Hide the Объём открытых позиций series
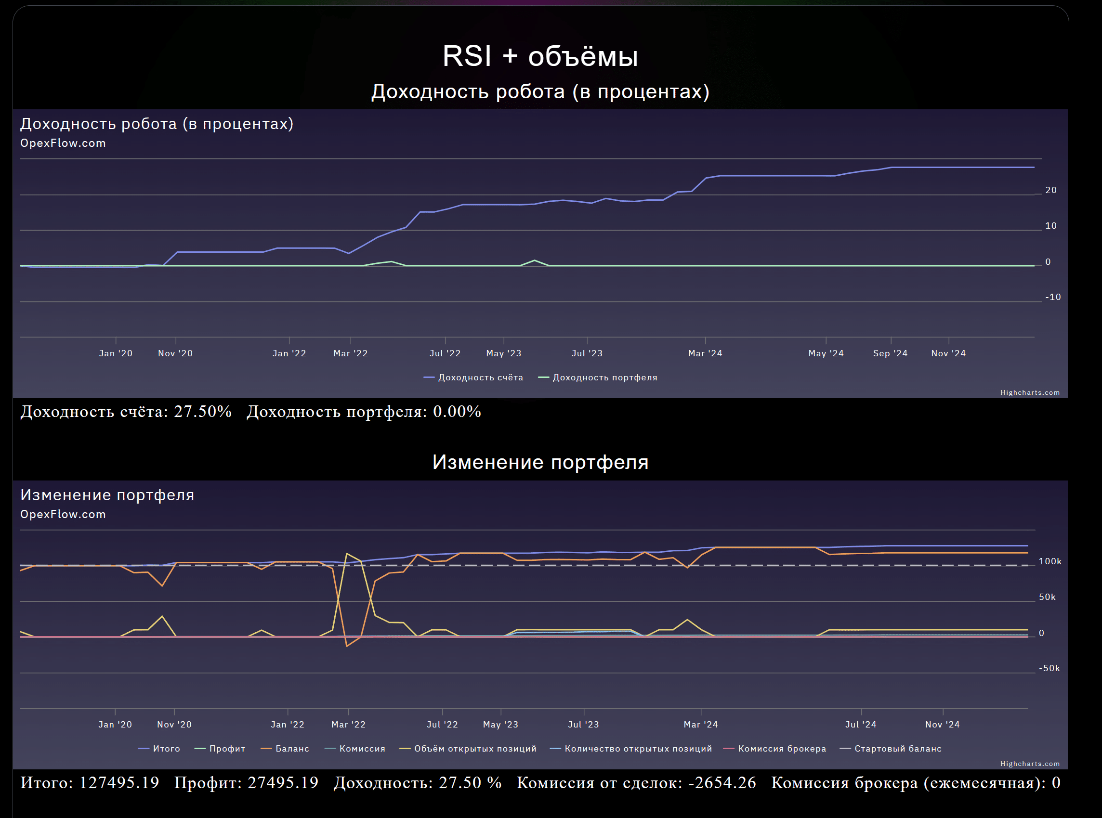 pos(468,749)
